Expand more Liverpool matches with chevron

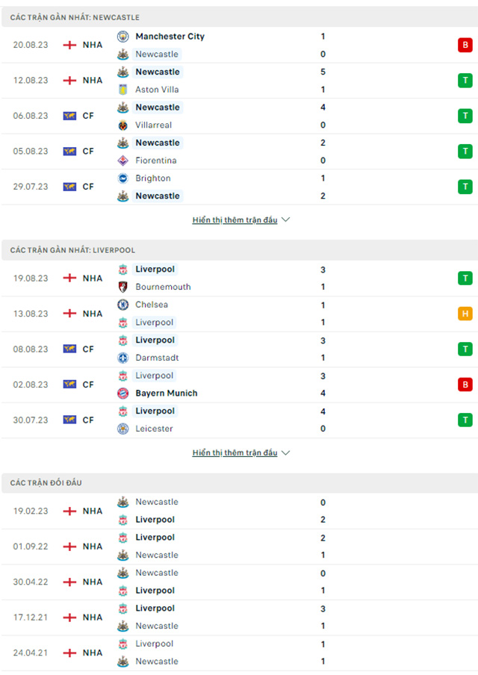pos(285,453)
